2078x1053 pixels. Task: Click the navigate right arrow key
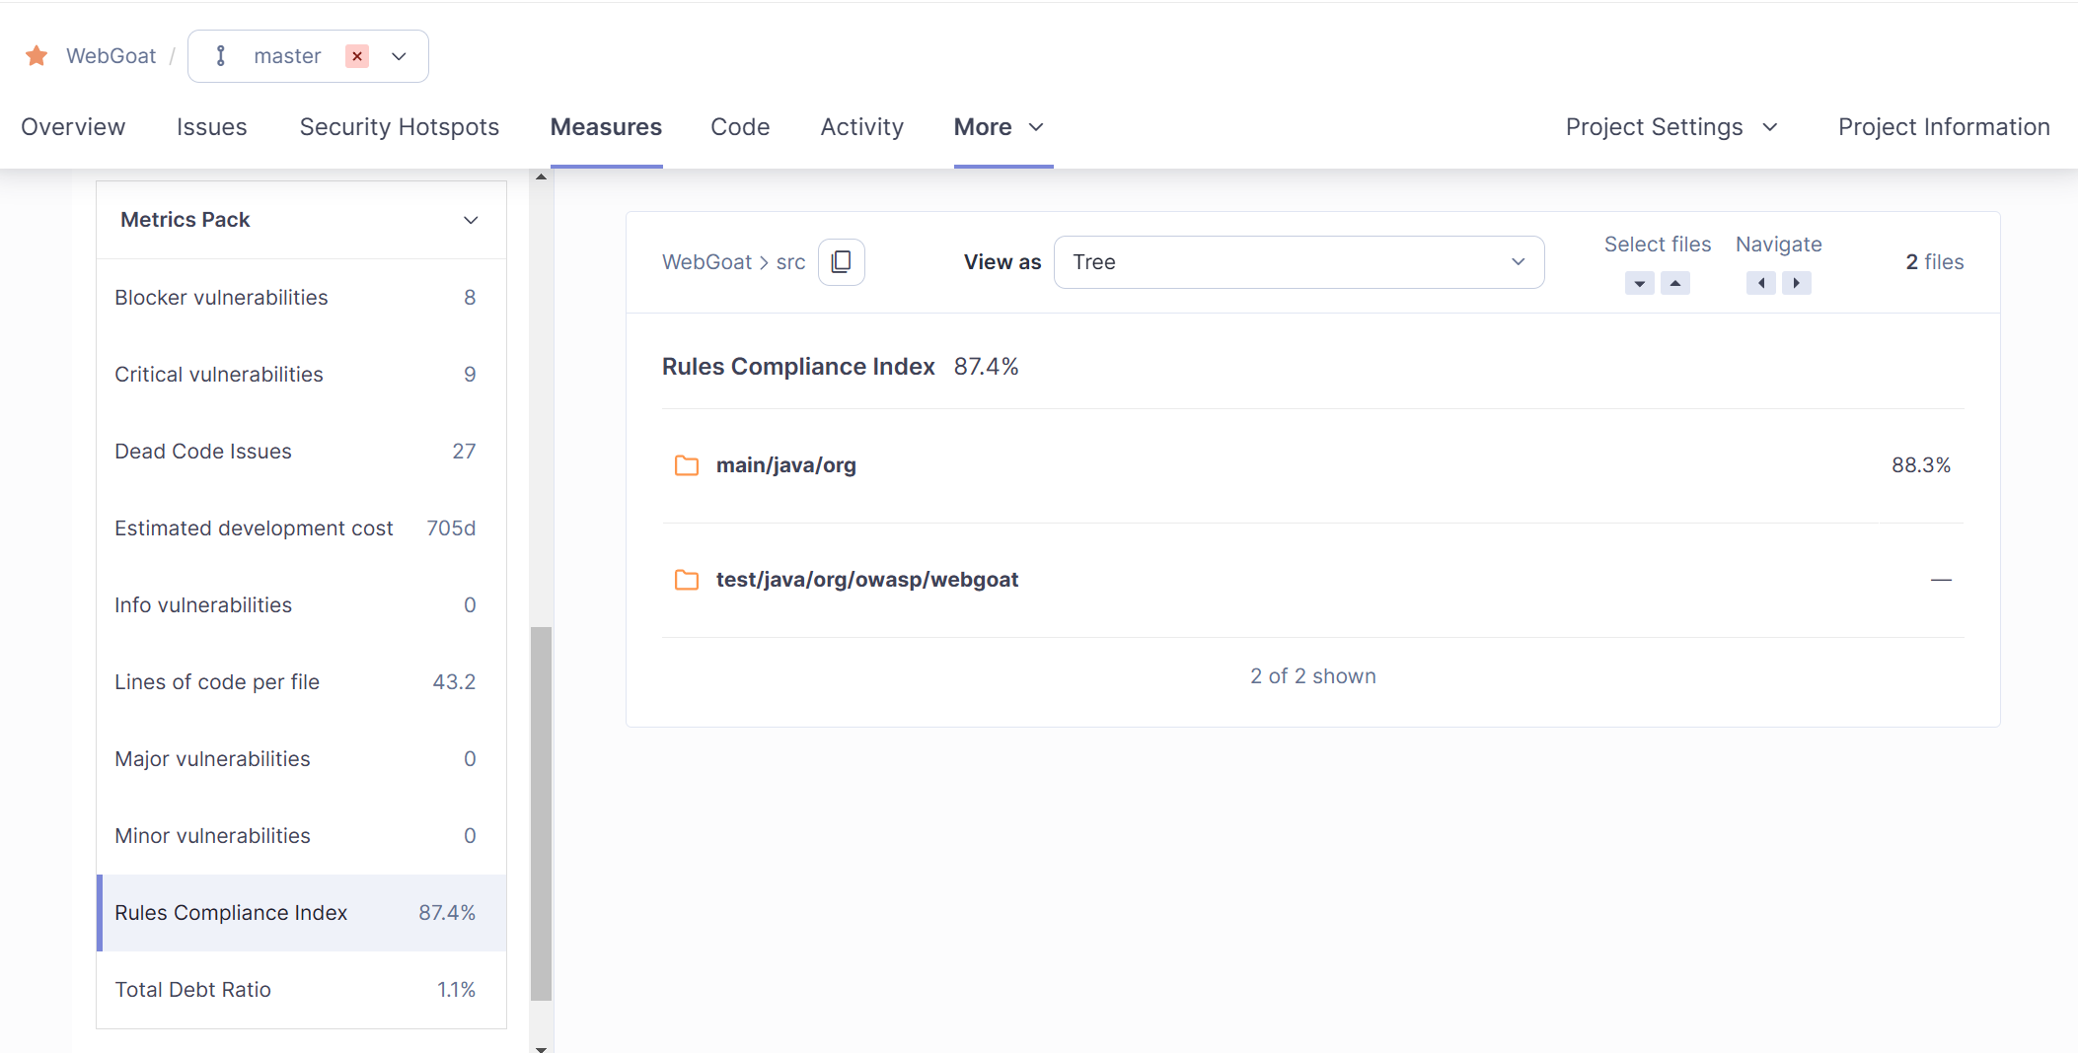coord(1797,284)
